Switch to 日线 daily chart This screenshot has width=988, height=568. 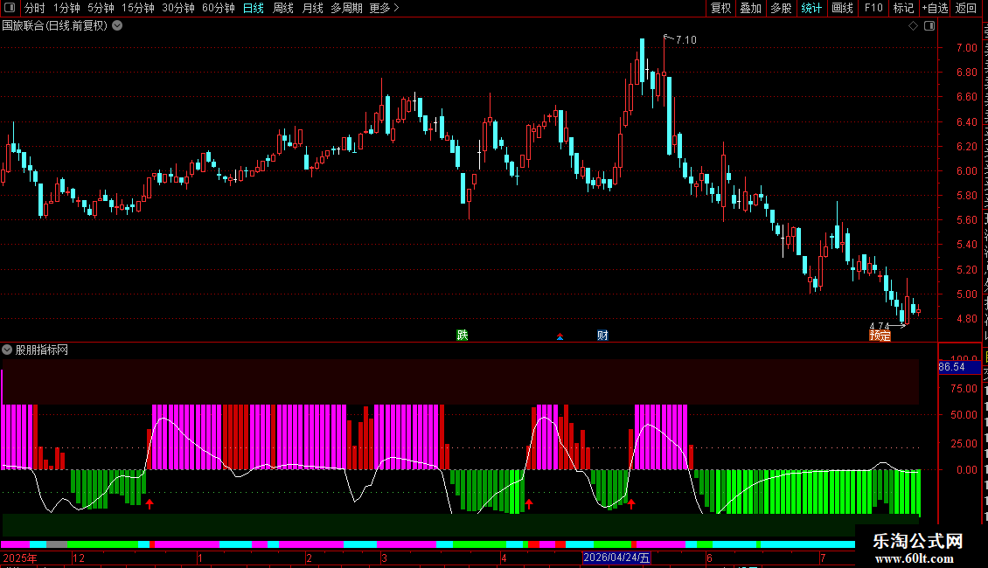pyautogui.click(x=254, y=8)
